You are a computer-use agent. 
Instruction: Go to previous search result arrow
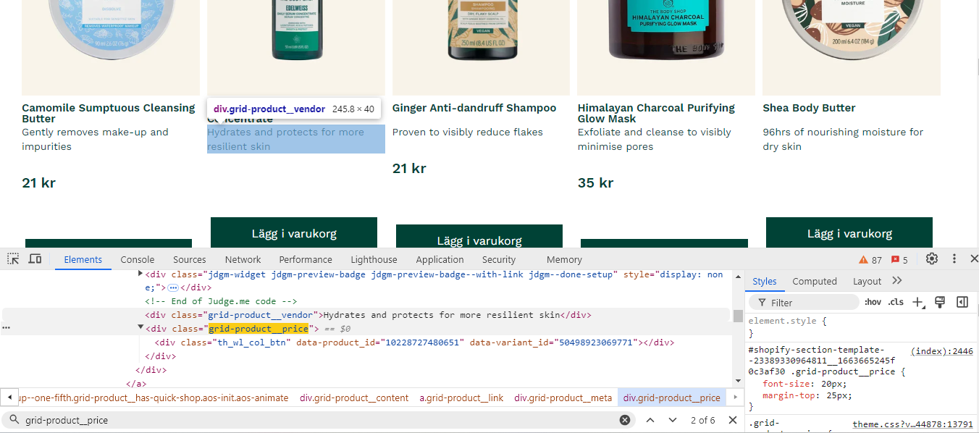coord(650,420)
